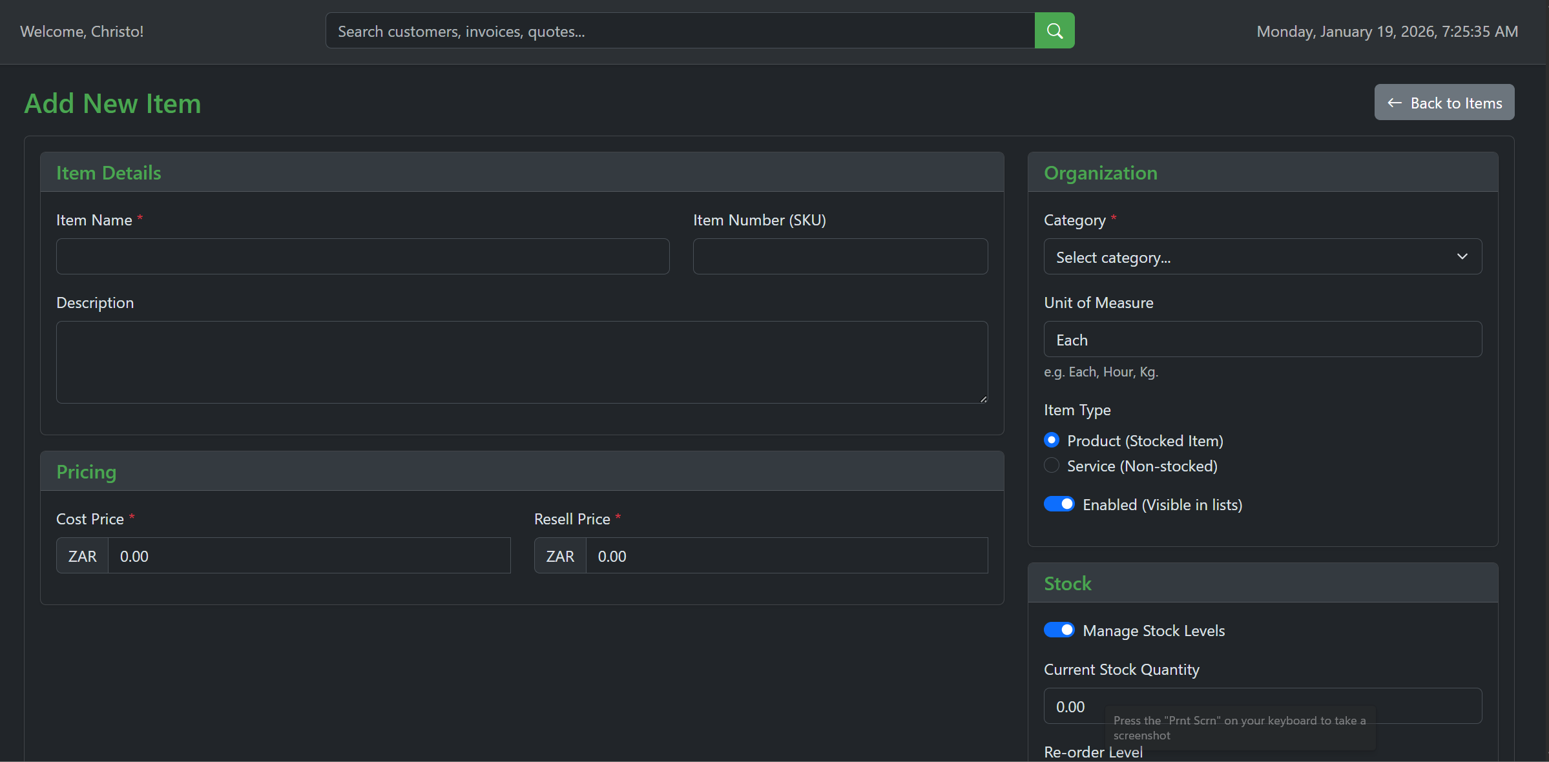Grab the Description textarea resize handle
The height and width of the screenshot is (762, 1549).
[x=983, y=399]
